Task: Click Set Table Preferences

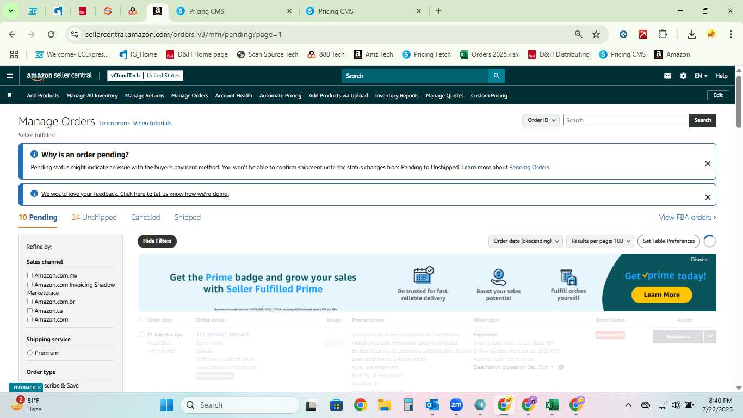Action: [x=668, y=241]
